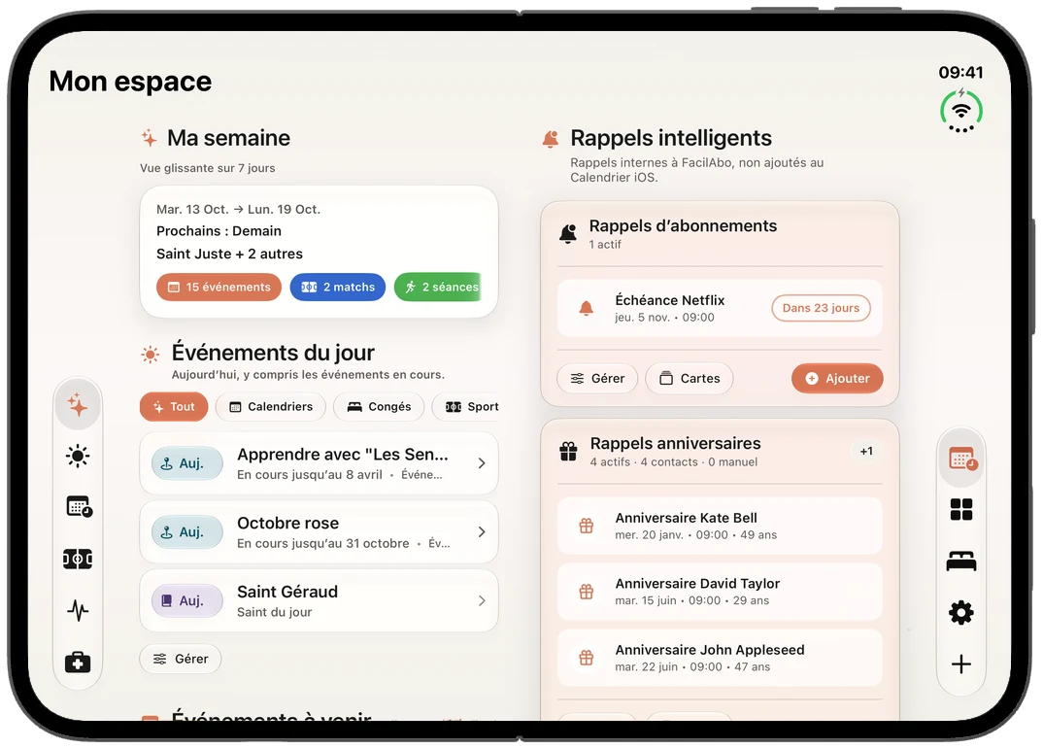The height and width of the screenshot is (749, 1043).
Task: Click the bell icon of Rappels d'abonnements
Action: click(568, 234)
